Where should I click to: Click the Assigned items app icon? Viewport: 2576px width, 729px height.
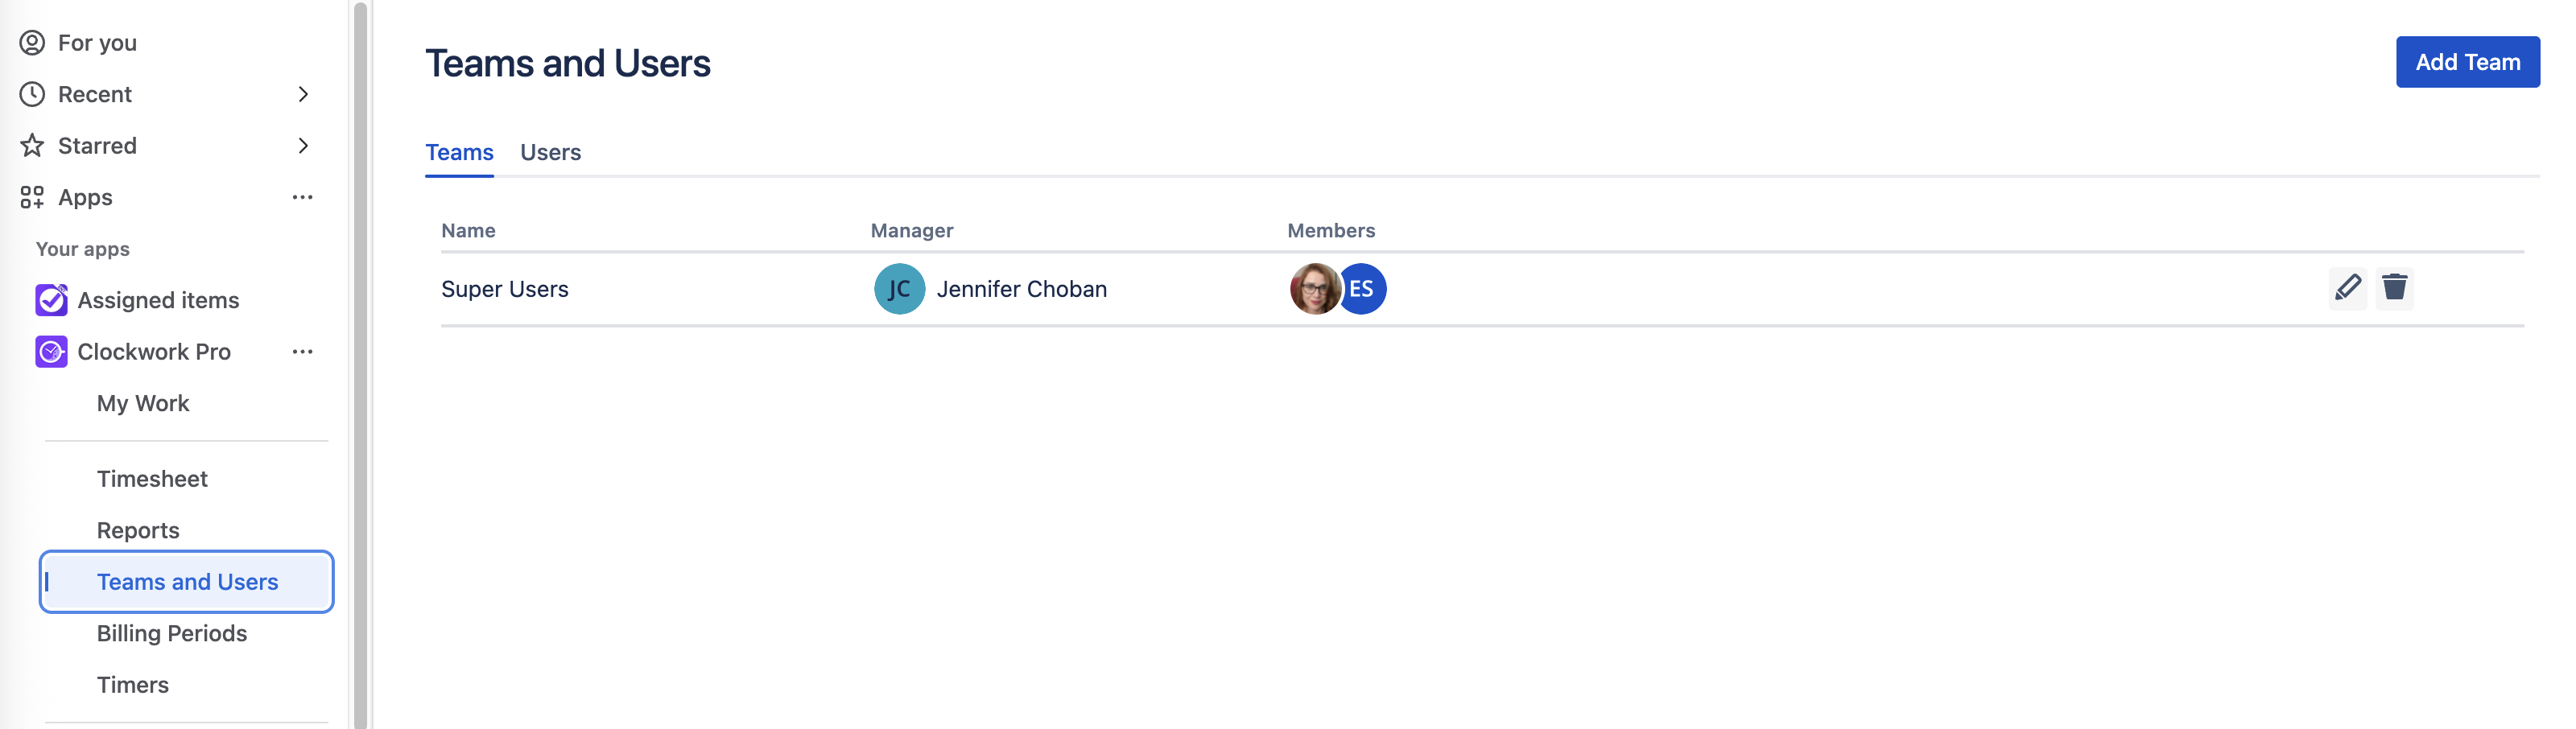(x=51, y=300)
